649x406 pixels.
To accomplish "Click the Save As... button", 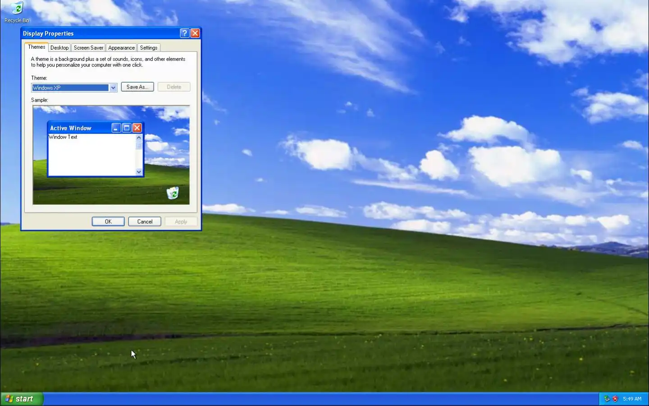I will [137, 87].
